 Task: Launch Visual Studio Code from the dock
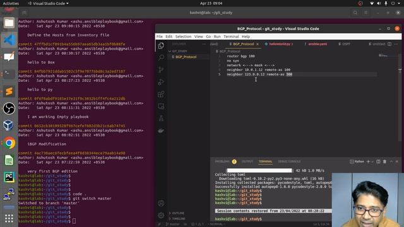(9, 40)
